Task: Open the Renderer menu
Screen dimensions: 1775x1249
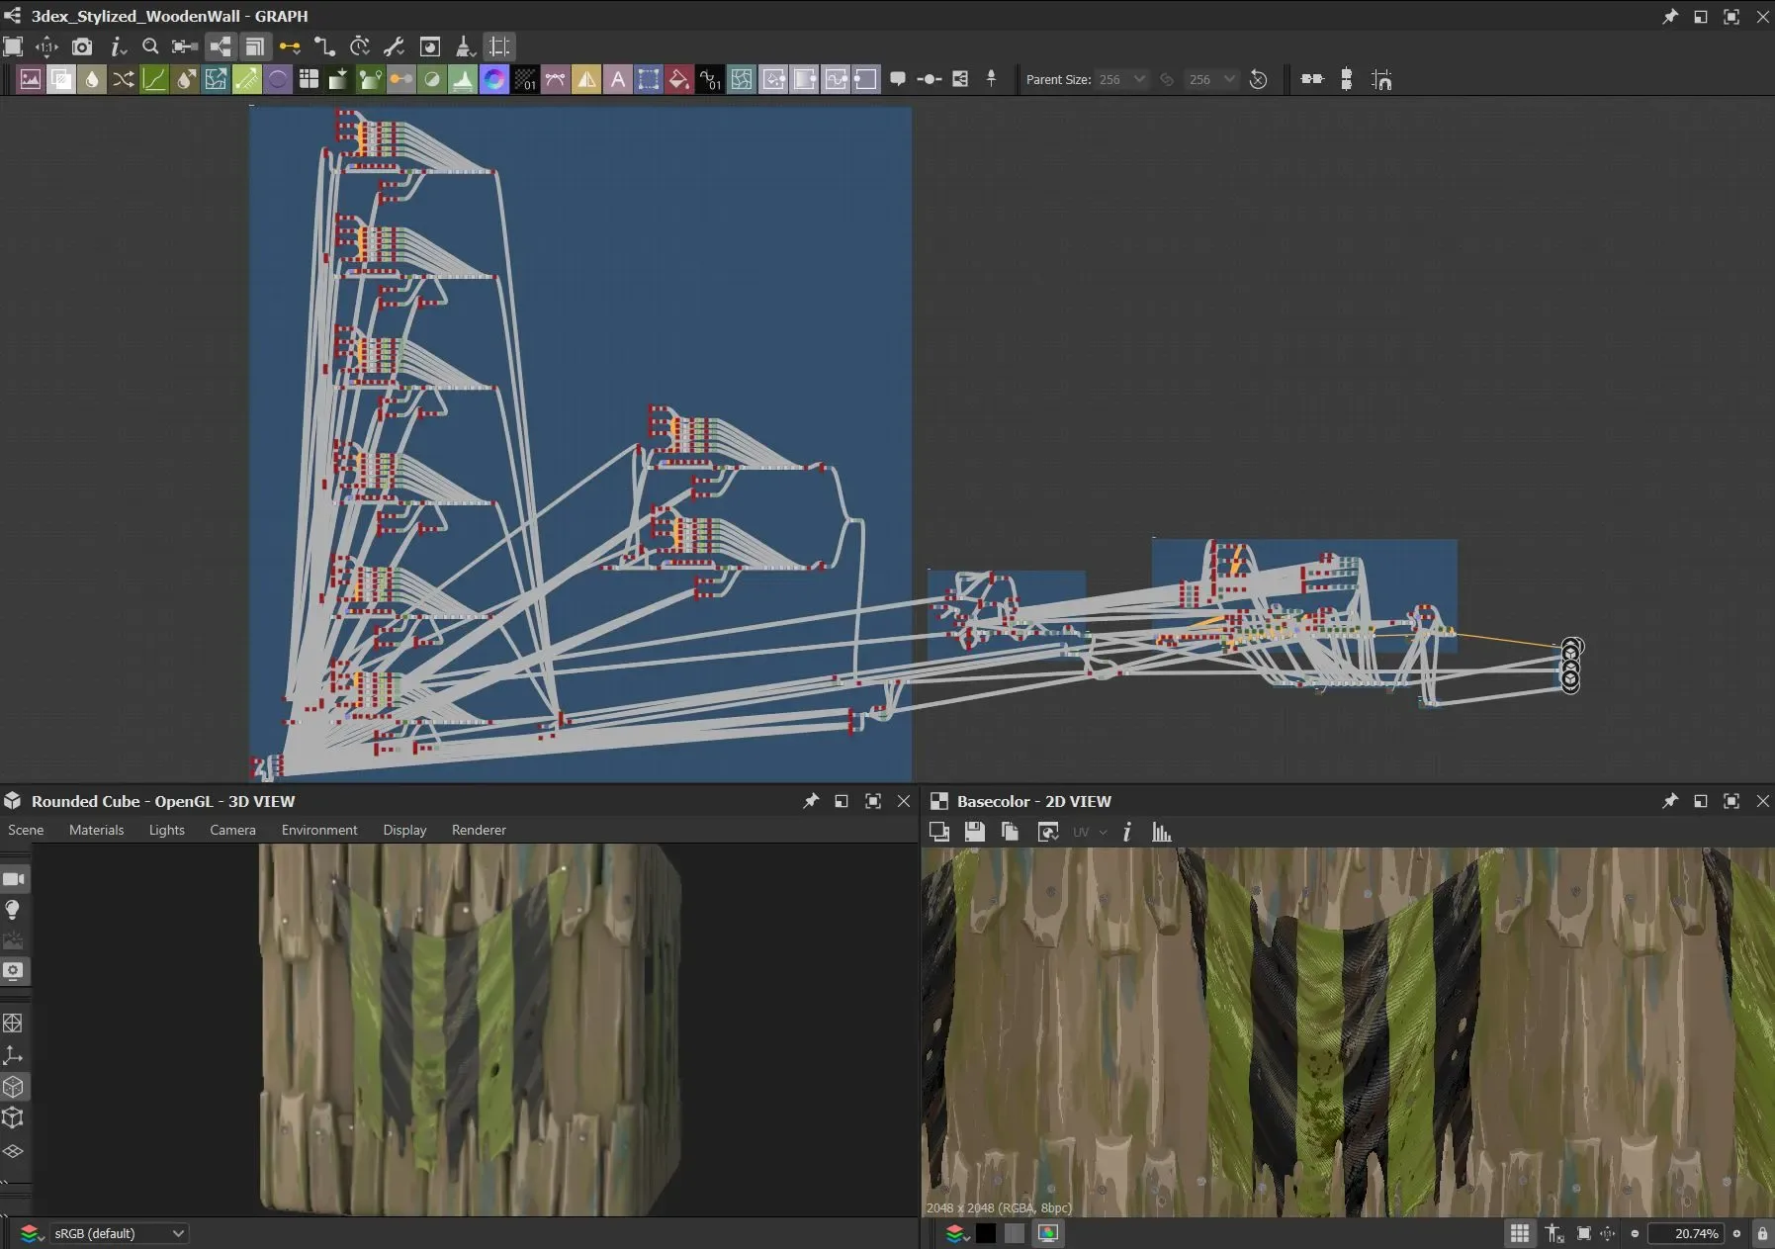Action: click(x=479, y=830)
